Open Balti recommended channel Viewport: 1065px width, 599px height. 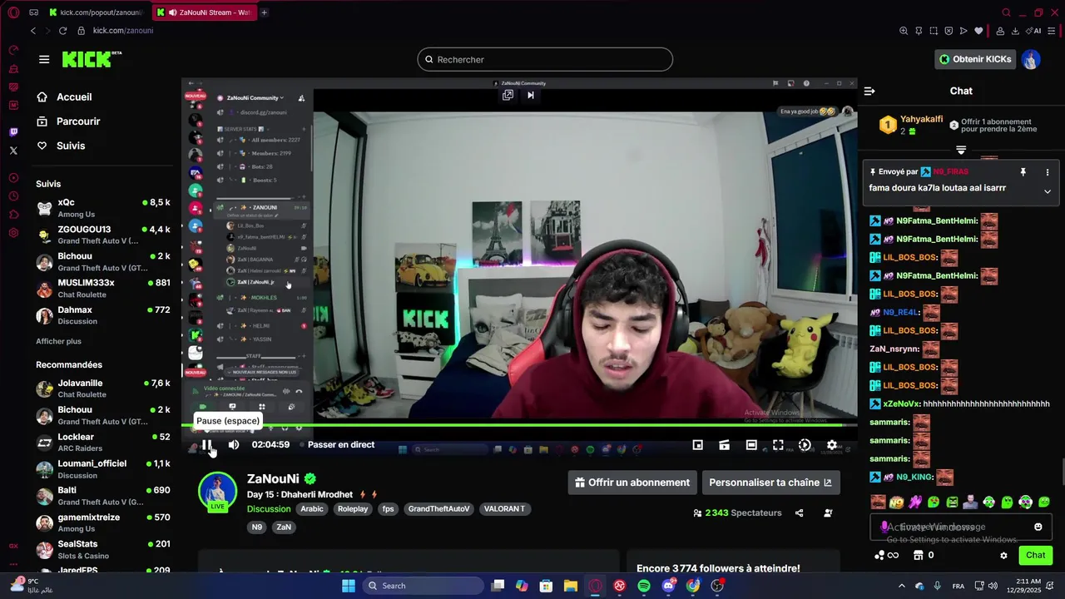pos(103,496)
